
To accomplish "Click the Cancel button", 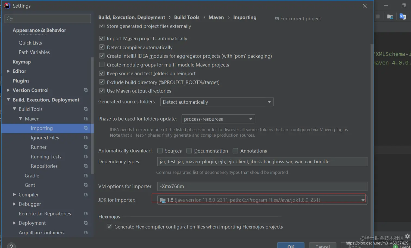I will [323, 245].
